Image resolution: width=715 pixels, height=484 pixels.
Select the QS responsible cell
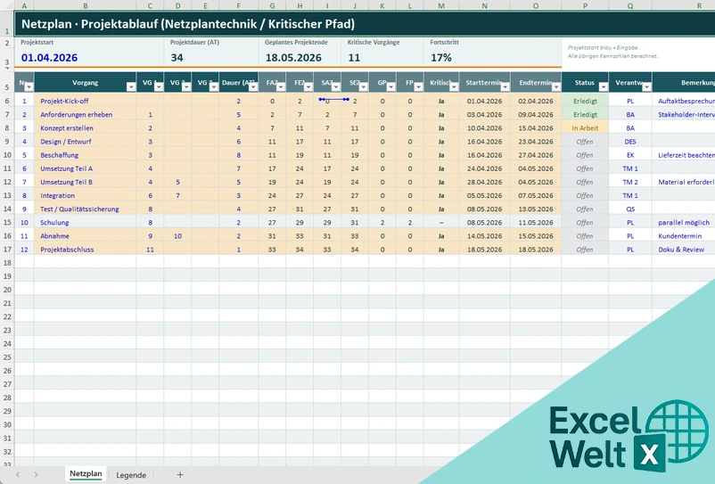(x=630, y=209)
